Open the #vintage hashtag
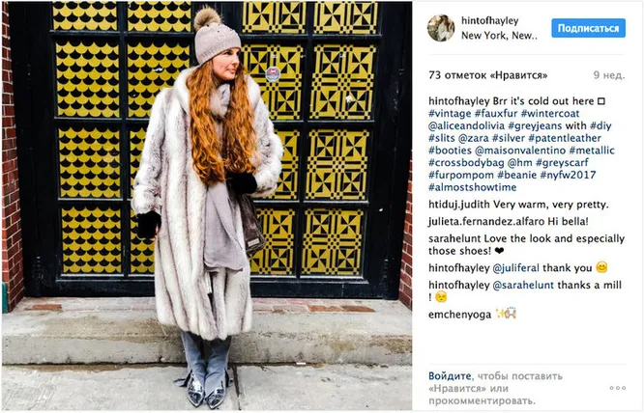 [x=450, y=114]
